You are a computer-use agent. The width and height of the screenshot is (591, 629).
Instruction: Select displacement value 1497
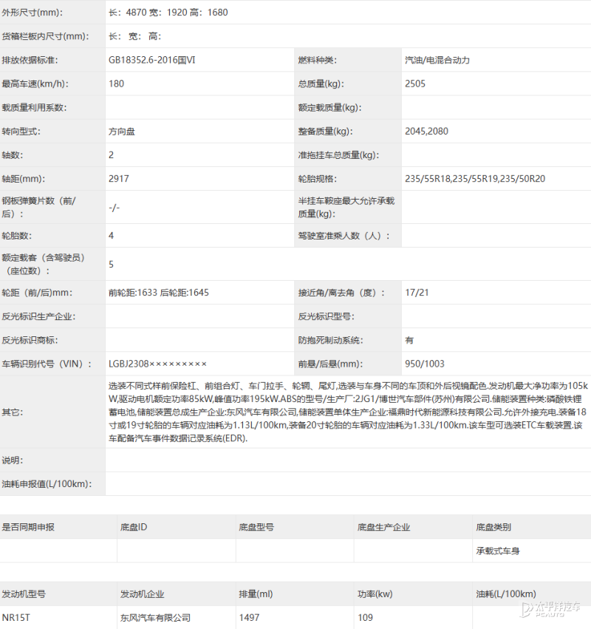pos(249,617)
